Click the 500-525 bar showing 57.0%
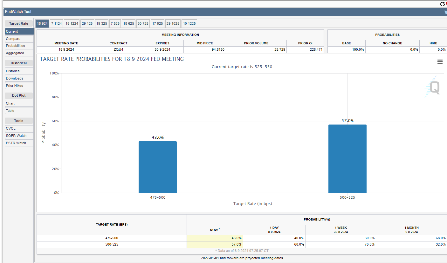This screenshot has width=447, height=263. click(347, 158)
